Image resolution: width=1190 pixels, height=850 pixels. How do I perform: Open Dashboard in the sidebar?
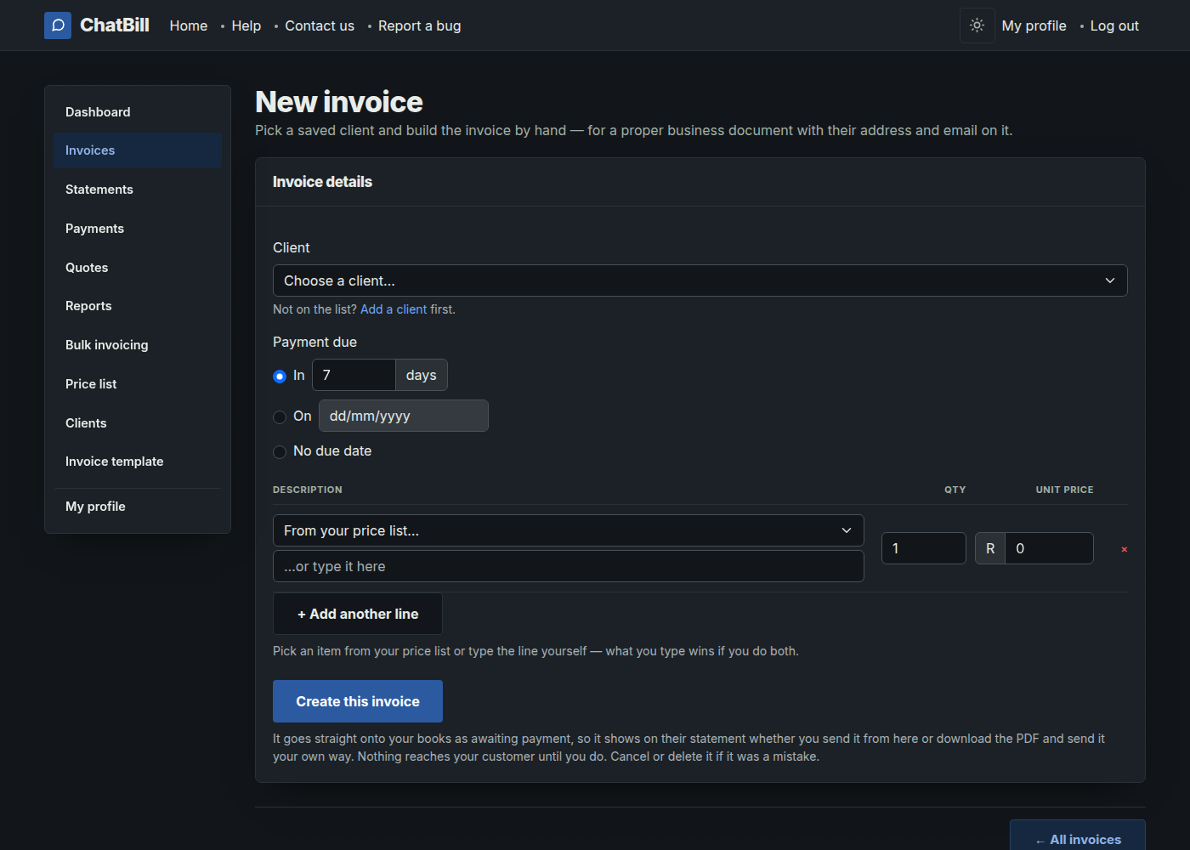pyautogui.click(x=138, y=112)
